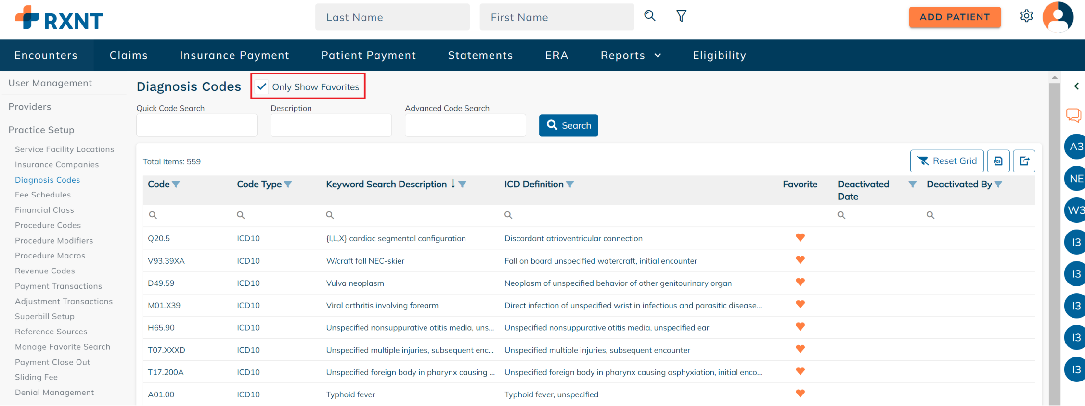
Task: Expand the Reports dropdown menu
Action: [631, 55]
